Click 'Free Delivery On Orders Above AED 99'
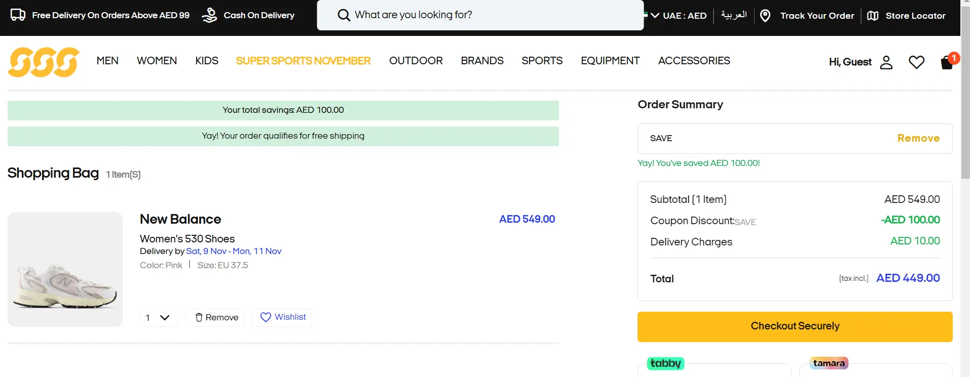The image size is (970, 377). pyautogui.click(x=110, y=15)
